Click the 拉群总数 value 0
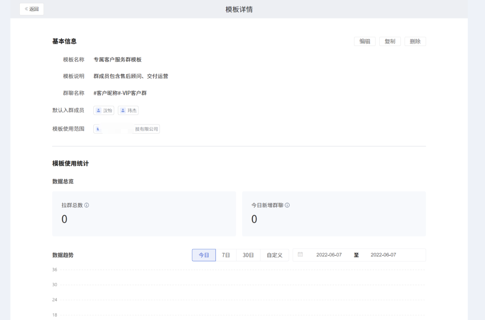Image resolution: width=485 pixels, height=320 pixels. point(64,219)
